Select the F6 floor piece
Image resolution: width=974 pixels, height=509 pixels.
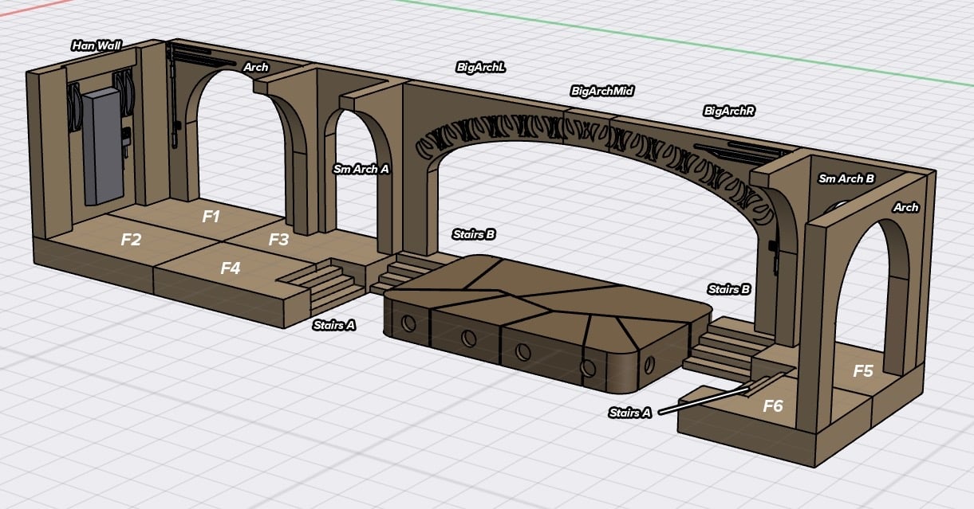[x=773, y=405]
